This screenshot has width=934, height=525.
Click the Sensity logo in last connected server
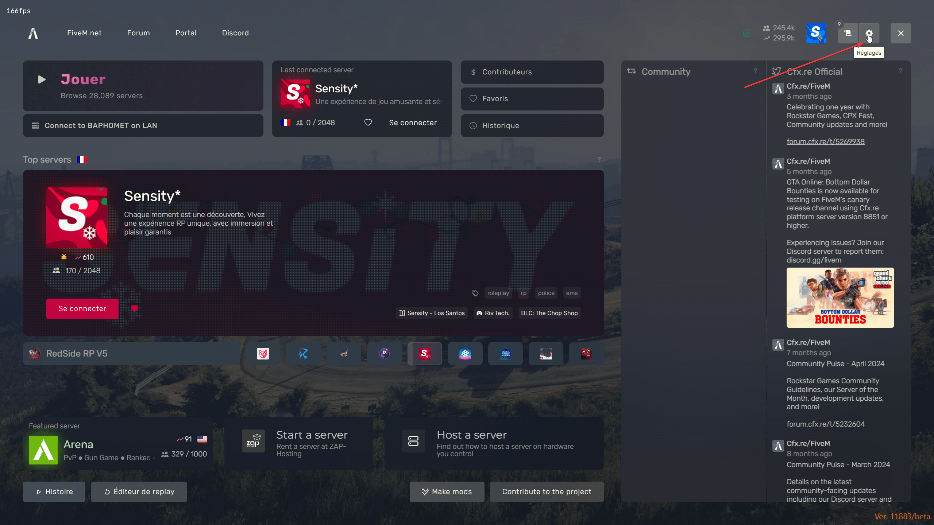click(x=295, y=94)
